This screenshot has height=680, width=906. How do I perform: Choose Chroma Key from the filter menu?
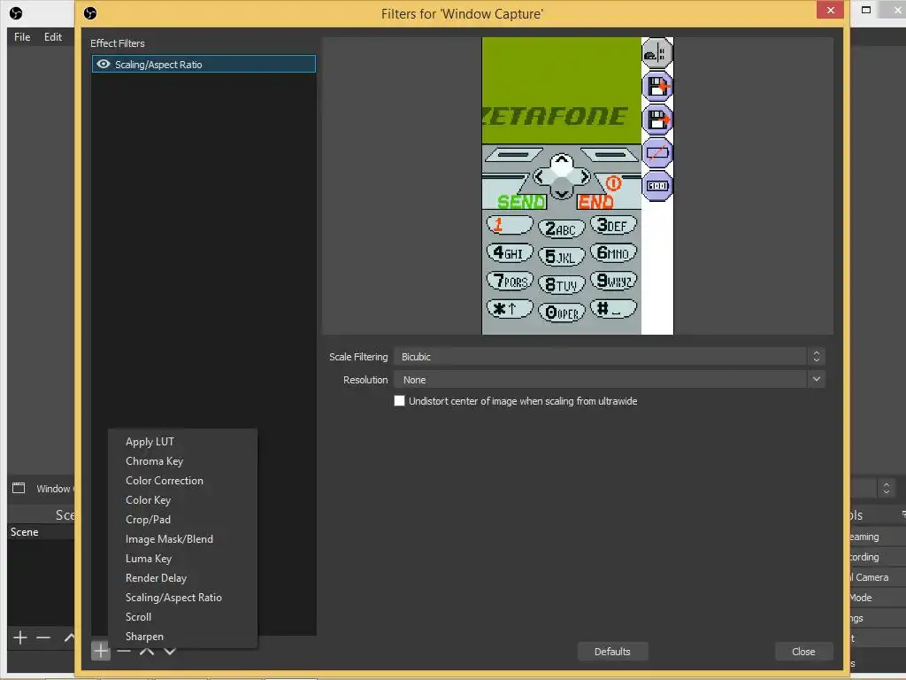tap(154, 461)
